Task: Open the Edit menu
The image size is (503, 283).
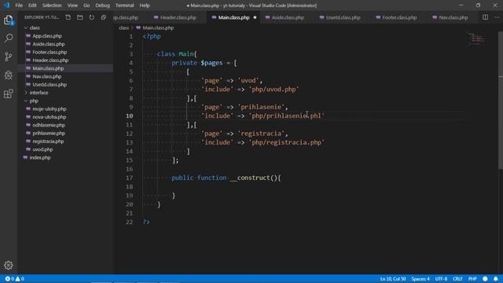Action: click(x=32, y=6)
